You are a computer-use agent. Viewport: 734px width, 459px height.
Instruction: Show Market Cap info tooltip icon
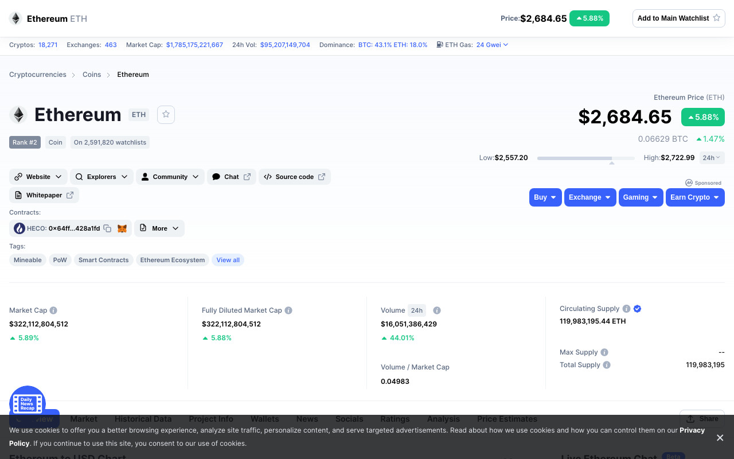tap(53, 310)
